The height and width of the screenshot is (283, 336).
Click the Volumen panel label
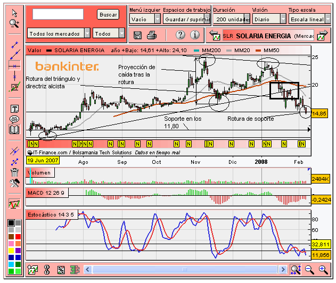click(x=40, y=172)
